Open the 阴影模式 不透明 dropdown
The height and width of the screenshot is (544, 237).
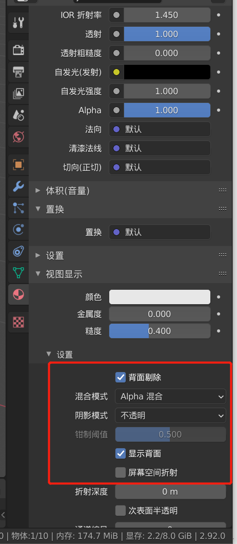point(171,416)
